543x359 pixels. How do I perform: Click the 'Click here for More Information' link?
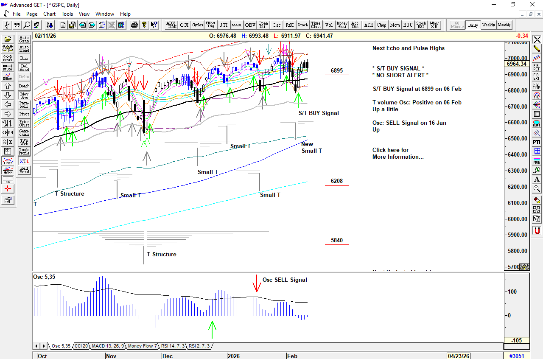(397, 153)
